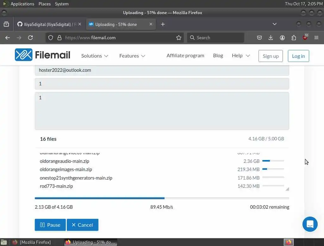The image size is (324, 246).
Task: List all tabs with the dropdown arrow
Action: coord(275,24)
